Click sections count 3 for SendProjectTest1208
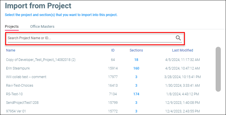226x115 pixels. pos(136,103)
